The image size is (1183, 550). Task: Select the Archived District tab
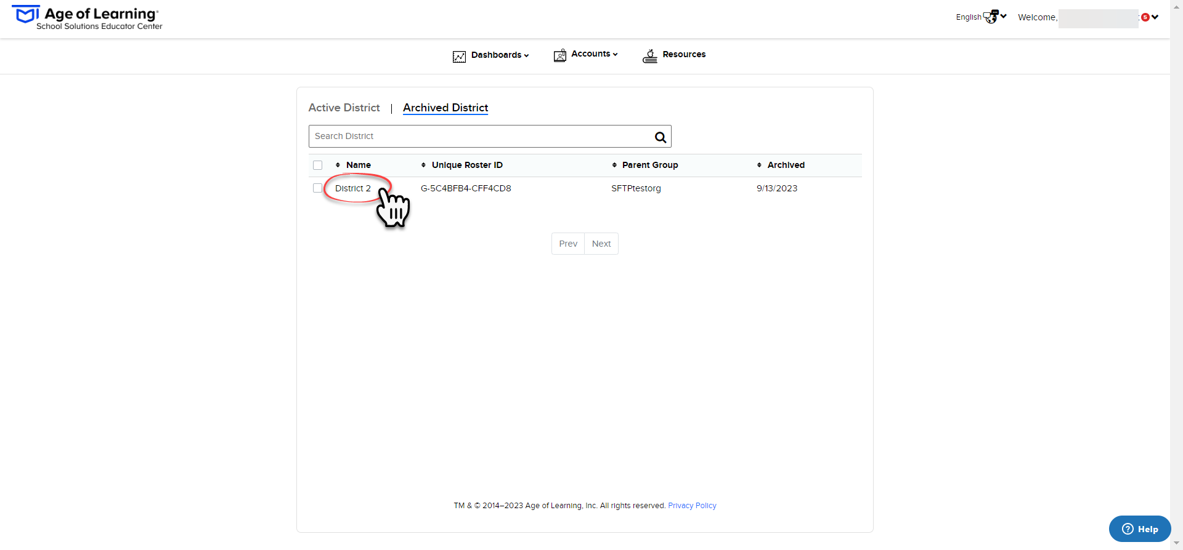click(445, 108)
